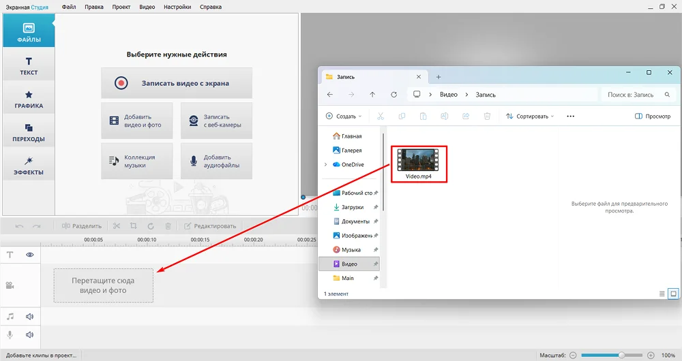Click the Поиск в: Запись search field
The width and height of the screenshot is (682, 361).
click(x=637, y=94)
